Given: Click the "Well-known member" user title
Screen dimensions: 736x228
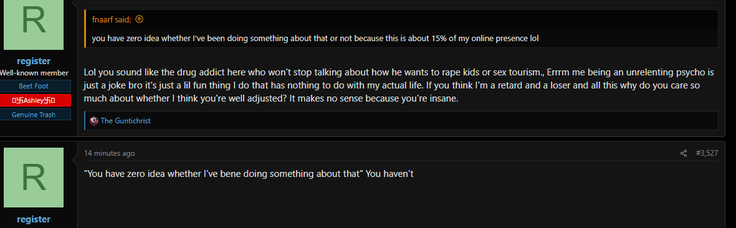Looking at the screenshot, I should coord(34,73).
